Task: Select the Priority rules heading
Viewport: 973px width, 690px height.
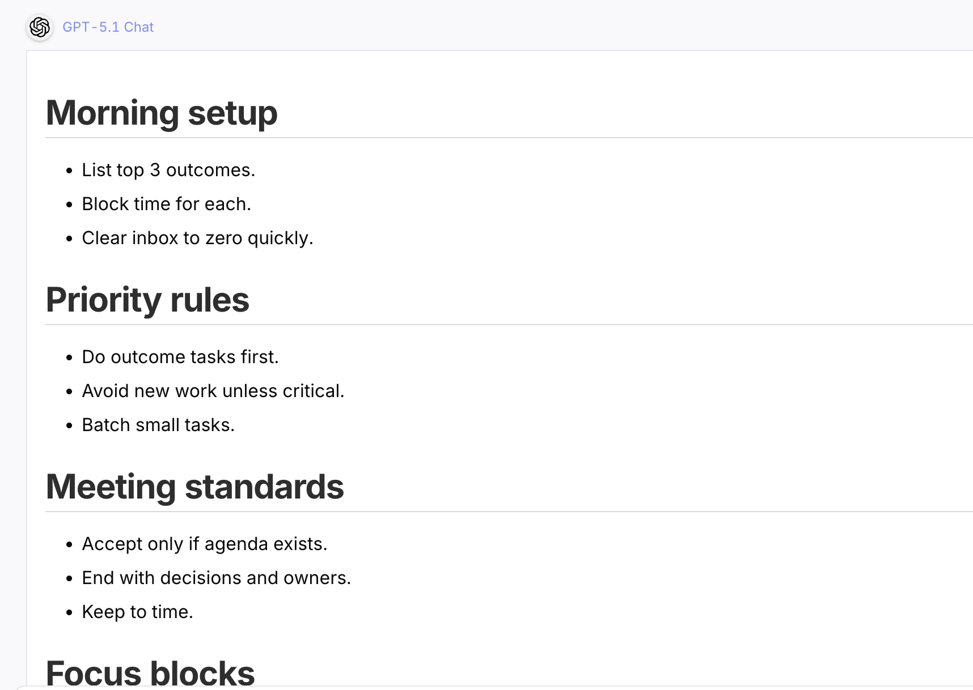Action: point(147,300)
